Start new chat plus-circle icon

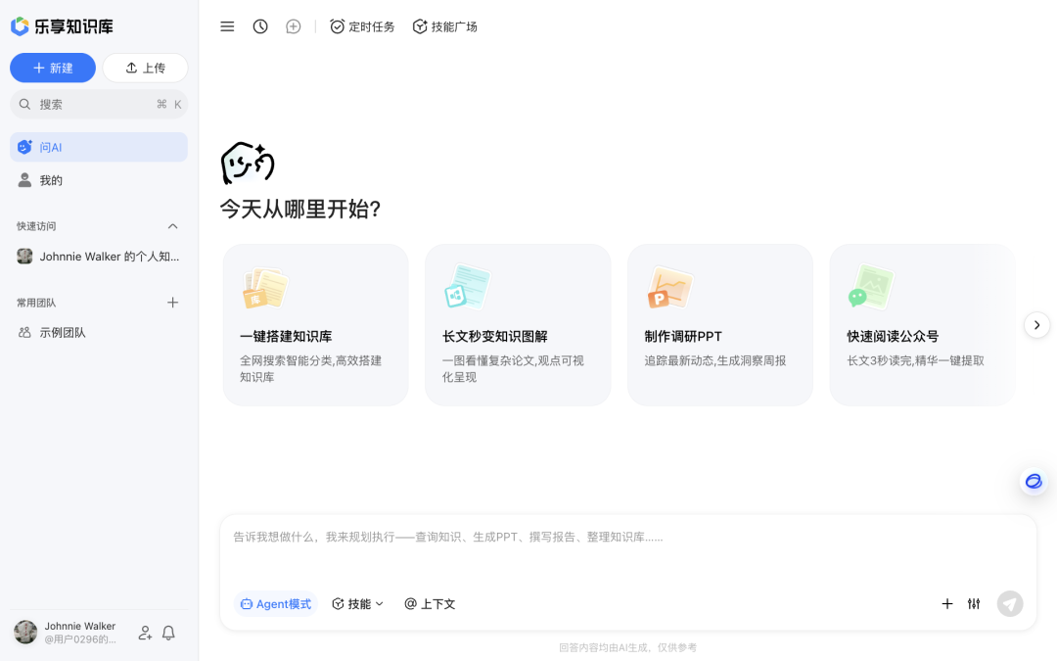pyautogui.click(x=294, y=26)
